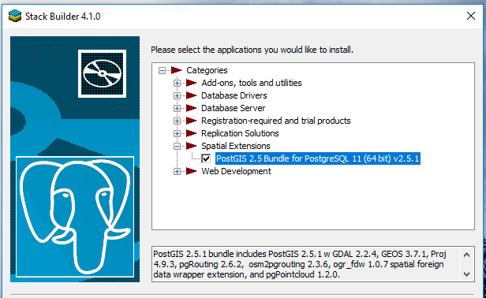This screenshot has height=298, width=486.
Task: Click the red arrow icon beside Registration-required products
Action: point(192,121)
